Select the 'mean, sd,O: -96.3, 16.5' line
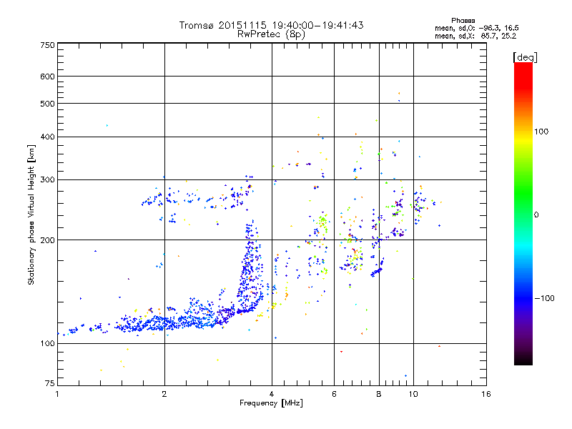This screenshot has width=572, height=429. click(x=476, y=28)
